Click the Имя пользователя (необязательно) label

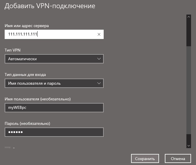tap(38, 99)
